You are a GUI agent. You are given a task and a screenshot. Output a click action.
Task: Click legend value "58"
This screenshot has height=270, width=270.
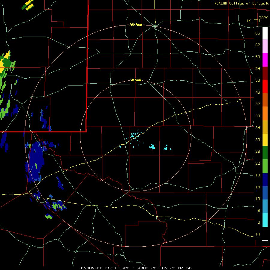pyautogui.click(x=258, y=57)
